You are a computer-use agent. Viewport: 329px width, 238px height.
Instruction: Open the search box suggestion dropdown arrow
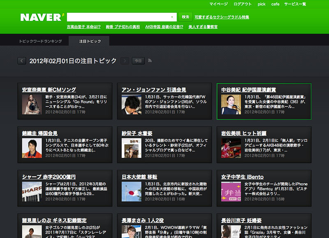172,17
